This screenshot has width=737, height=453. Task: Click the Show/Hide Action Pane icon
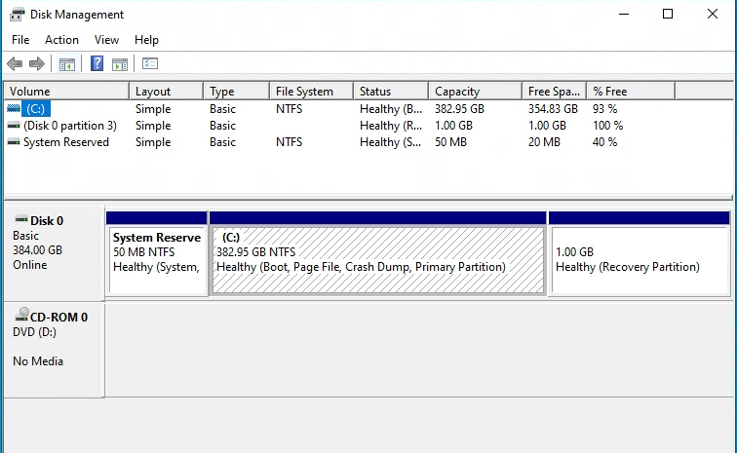[x=120, y=64]
